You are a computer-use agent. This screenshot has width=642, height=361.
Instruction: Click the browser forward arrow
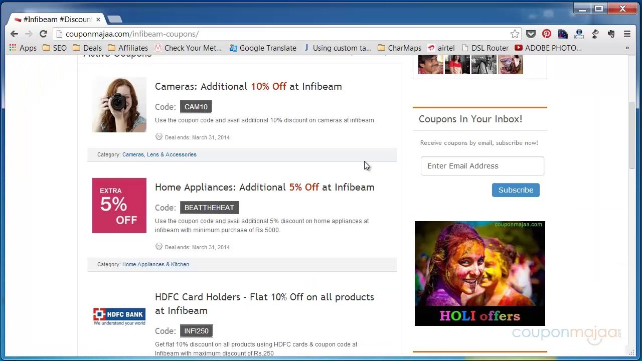pos(29,34)
